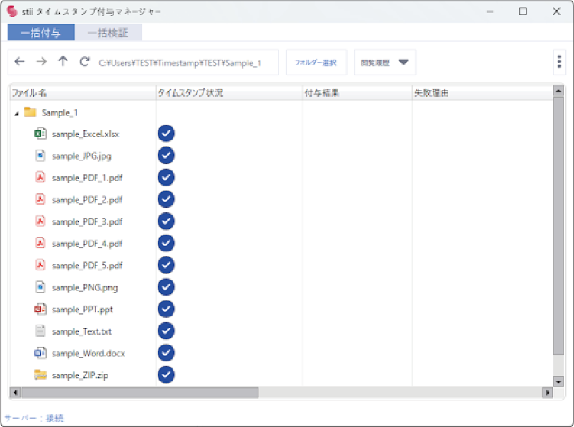Click timestamp status checkmark for sample_JPG.jpg
This screenshot has width=574, height=427.
pyautogui.click(x=166, y=155)
